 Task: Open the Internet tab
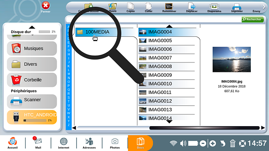(x=63, y=144)
